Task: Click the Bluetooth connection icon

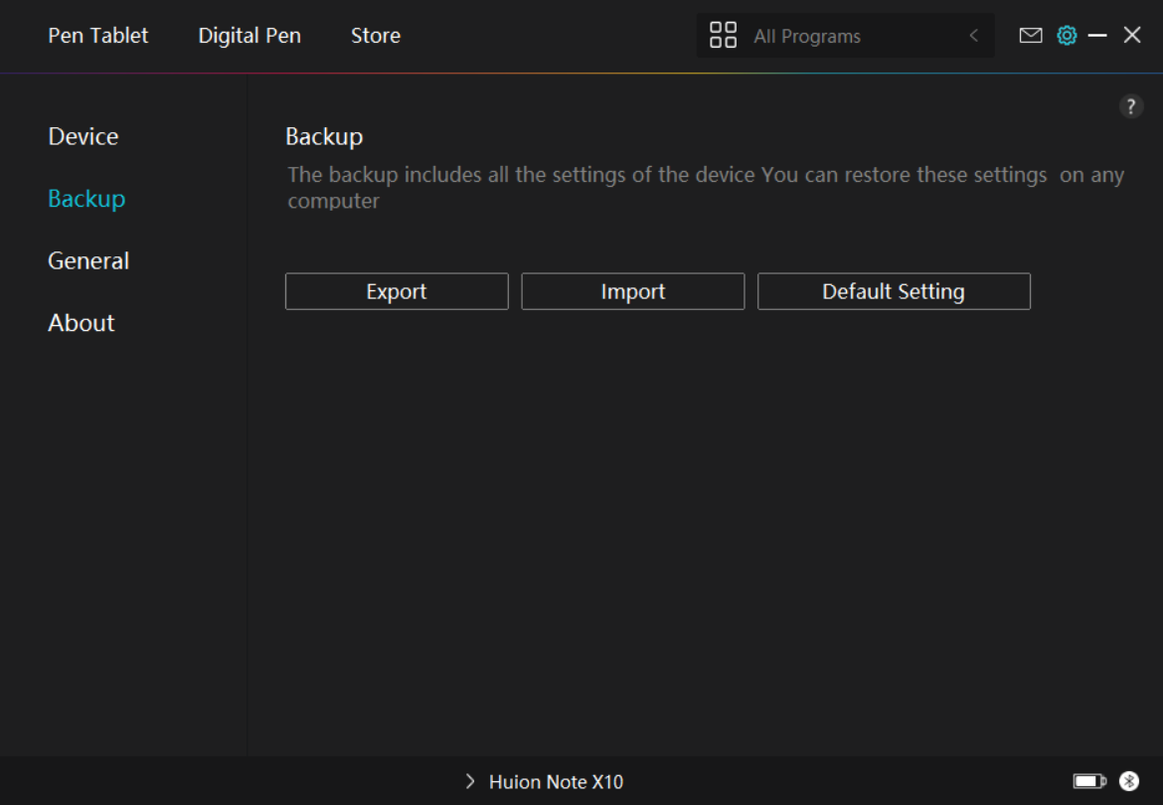Action: [1128, 782]
